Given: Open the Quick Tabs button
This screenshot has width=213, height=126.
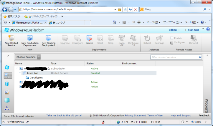Looking at the screenshot, I should (5, 23).
